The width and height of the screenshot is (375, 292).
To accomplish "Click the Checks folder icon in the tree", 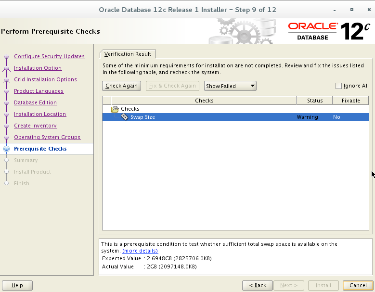I will (x=115, y=109).
